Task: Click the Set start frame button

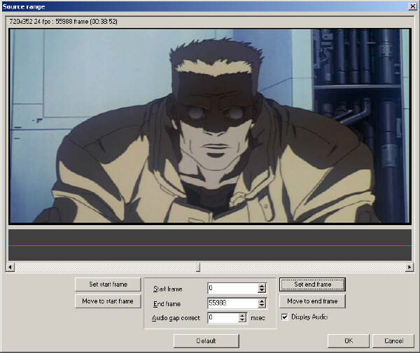Action: coord(108,284)
